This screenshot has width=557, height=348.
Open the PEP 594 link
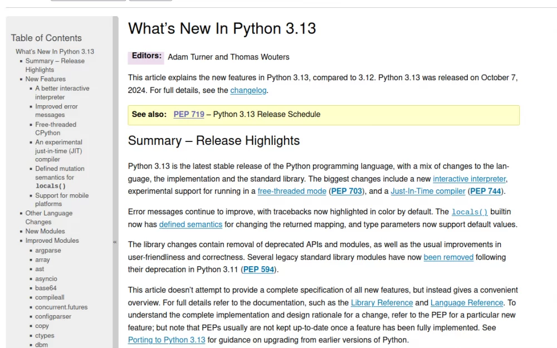260,269
